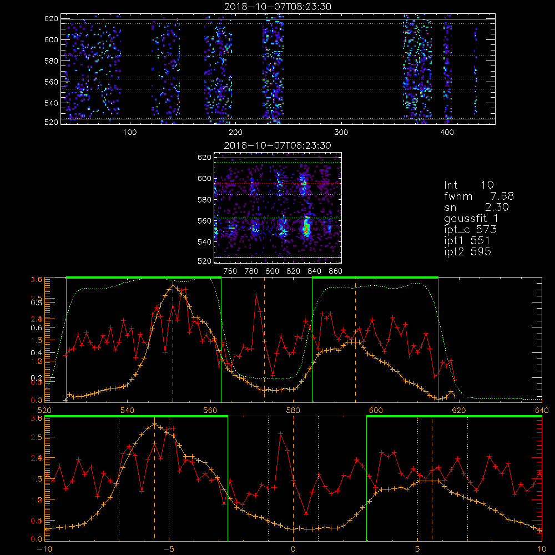Click the top plot's timestamp title 2018-10-07T08:23:30
Viewport: 555px width, 555px height.
pos(277,6)
